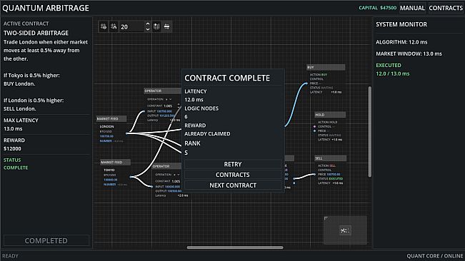This screenshot has width=465, height=261.
Task: Click the horizontal scrollbar below the canvas
Action: [235, 247]
